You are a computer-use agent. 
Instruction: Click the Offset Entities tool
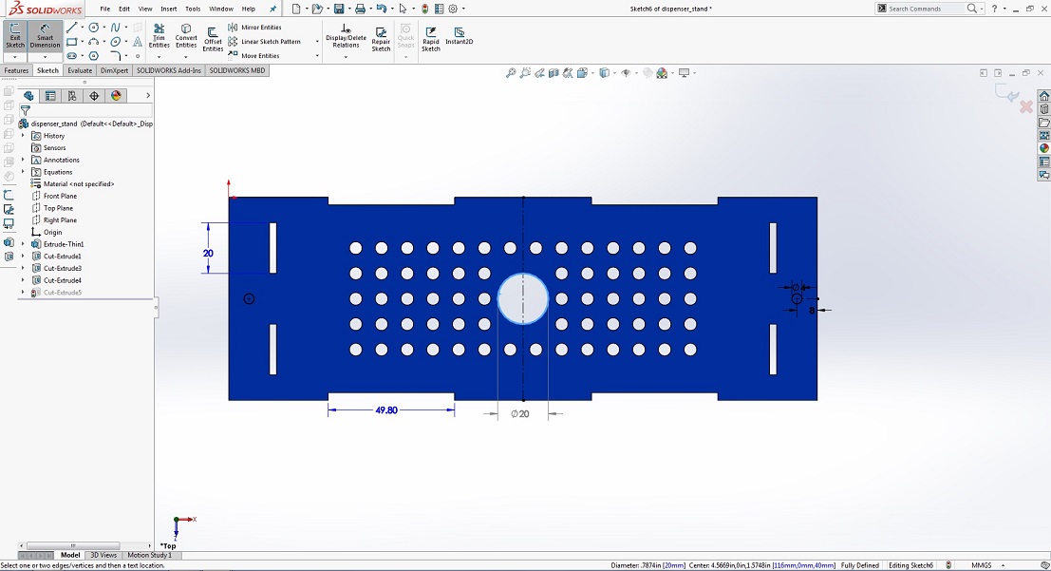213,39
